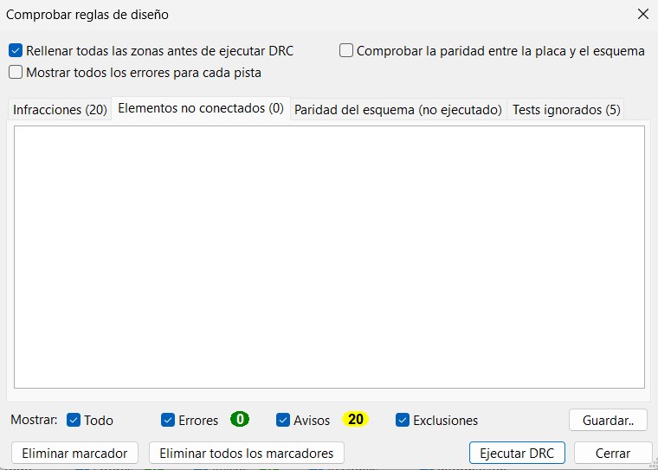Switch to the Infracciones (20) tab
Screen dimensions: 658x470
[x=61, y=110]
